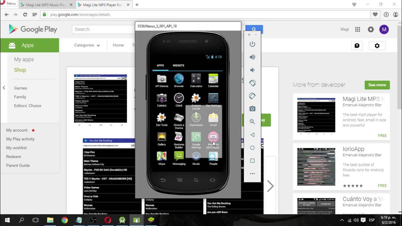
Task: Open the Maps app in emulator
Action: [161, 158]
